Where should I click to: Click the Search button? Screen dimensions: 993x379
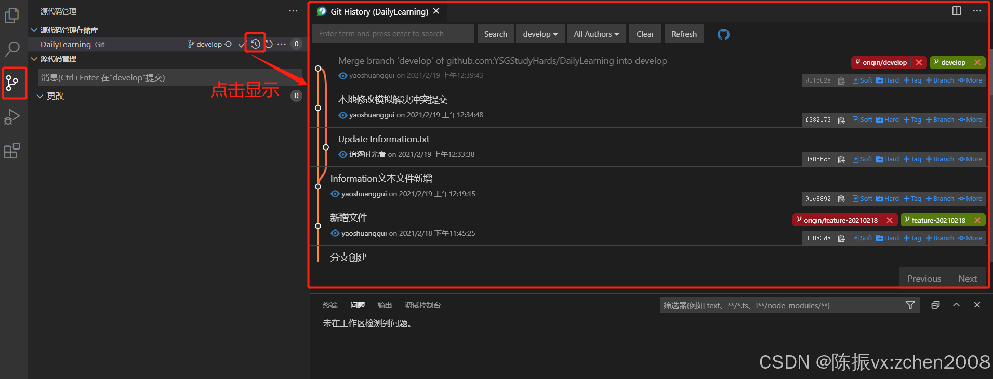(x=496, y=34)
